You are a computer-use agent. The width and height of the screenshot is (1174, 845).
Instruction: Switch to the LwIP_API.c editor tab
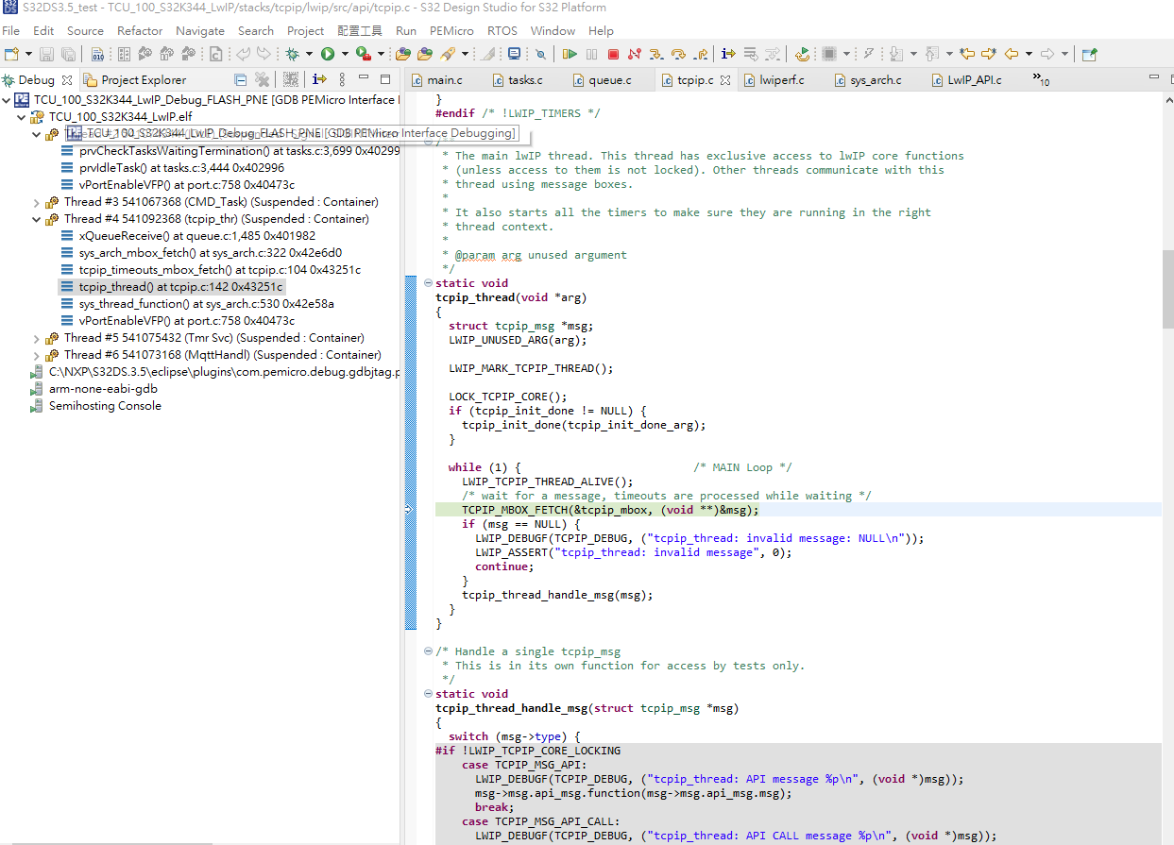[x=966, y=80]
